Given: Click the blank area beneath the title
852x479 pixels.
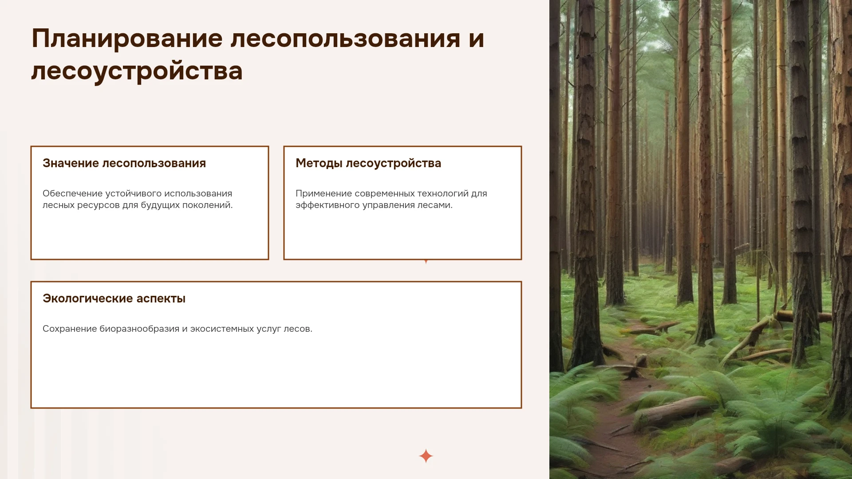Looking at the screenshot, I should tap(275, 115).
